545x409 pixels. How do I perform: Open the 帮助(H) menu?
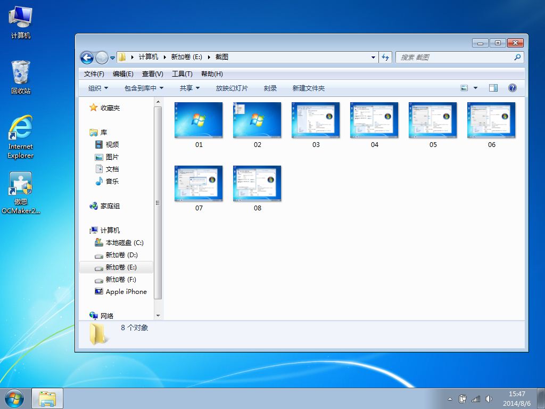(212, 73)
